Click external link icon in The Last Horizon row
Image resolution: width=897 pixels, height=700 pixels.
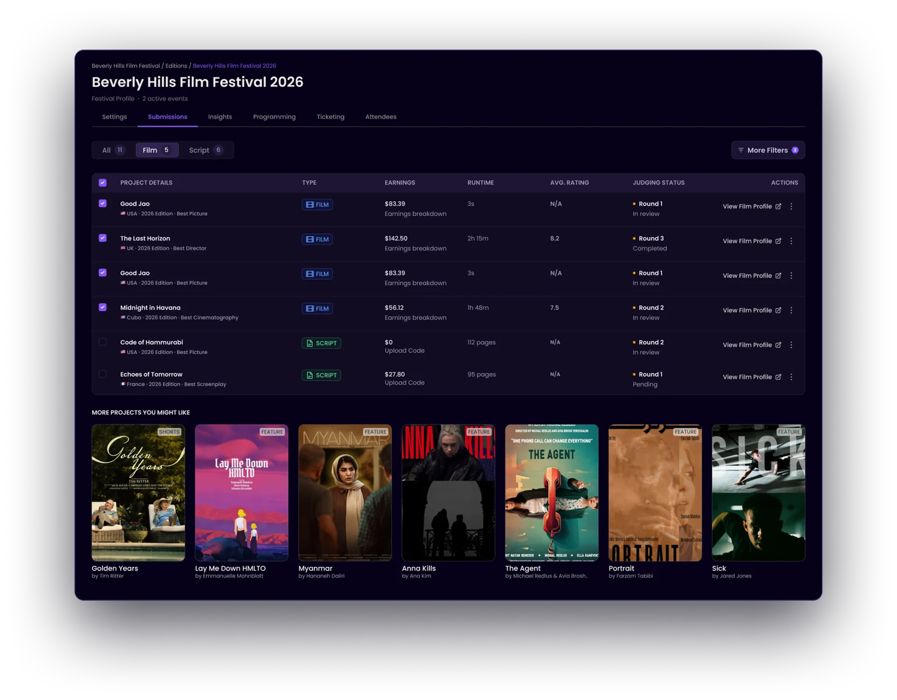(778, 241)
